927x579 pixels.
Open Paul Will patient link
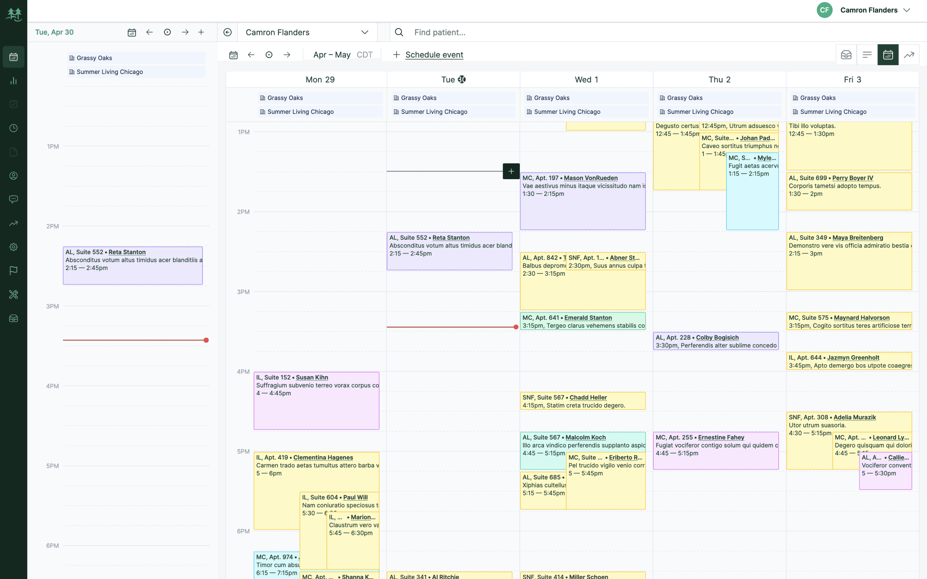[x=355, y=497]
